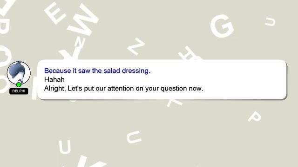298x167 pixels.
Task: Click the word "salad" in the blue text
Action: 112,71
